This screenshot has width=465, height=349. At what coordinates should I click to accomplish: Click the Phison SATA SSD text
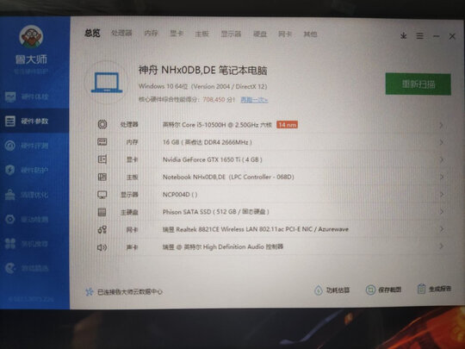point(216,212)
